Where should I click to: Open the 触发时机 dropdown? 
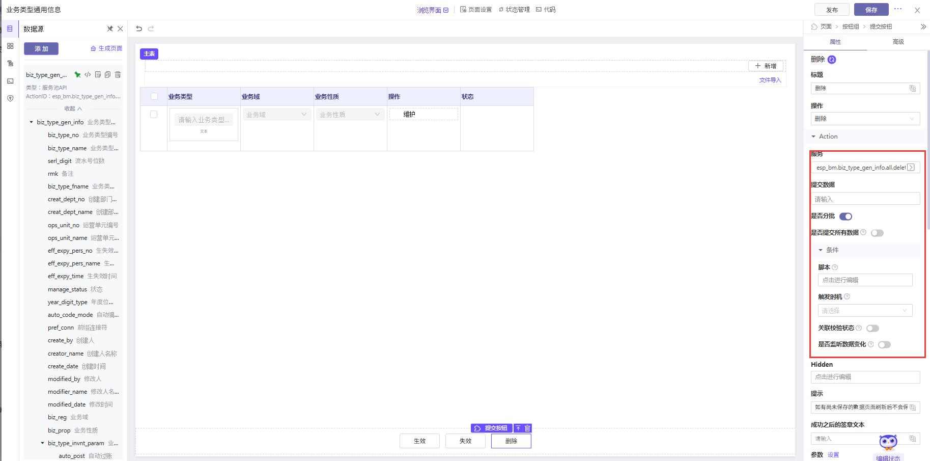point(864,311)
